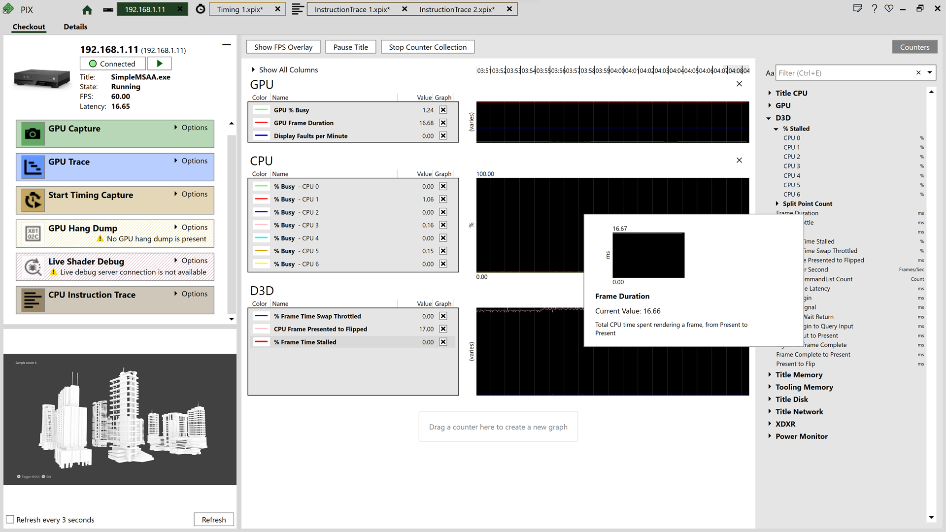
Task: Click the Counters button
Action: [x=914, y=47]
